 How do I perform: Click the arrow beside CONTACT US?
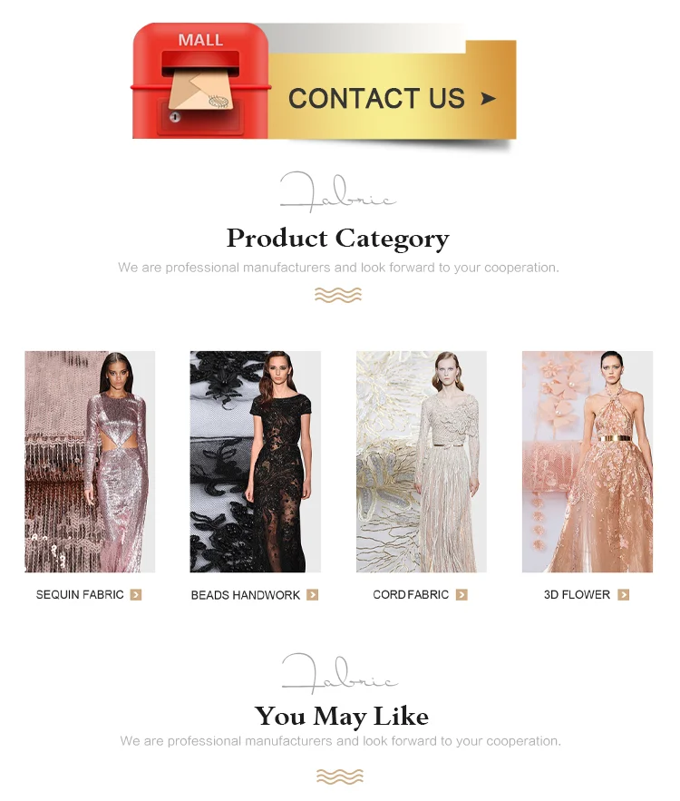click(x=488, y=98)
